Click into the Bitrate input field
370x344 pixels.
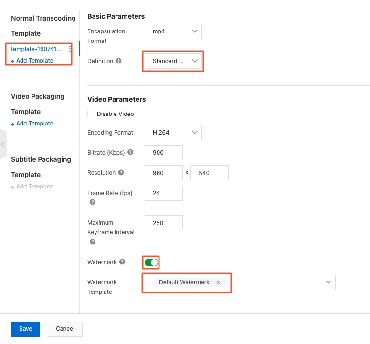point(164,153)
